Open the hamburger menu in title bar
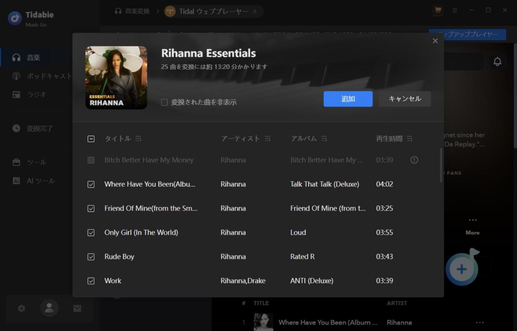Screen dimensions: 517x331 tap(454, 10)
